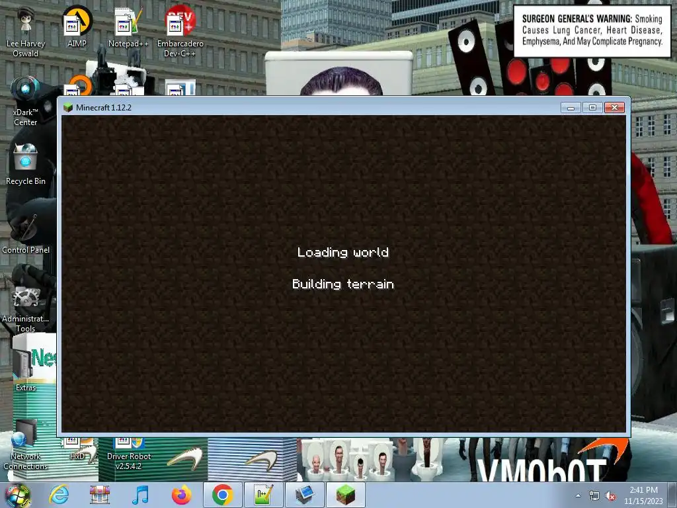Click the Minecraft grass block title icon
This screenshot has width=677, height=508.
(x=68, y=108)
